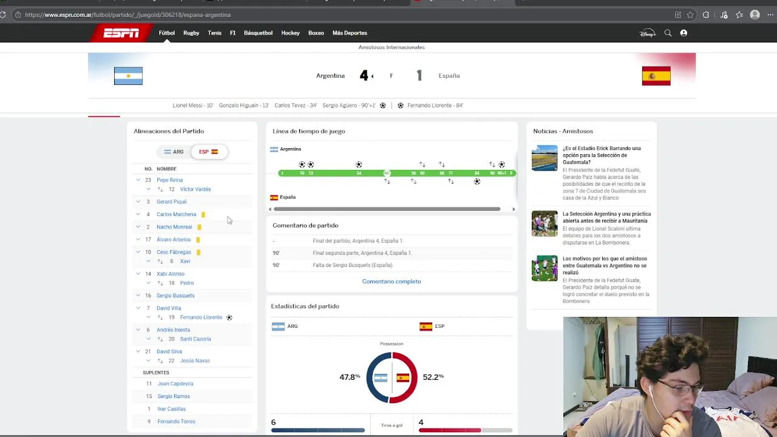Click goal icon beside Fernando Llorente in lineup
The image size is (777, 437).
[x=229, y=317]
